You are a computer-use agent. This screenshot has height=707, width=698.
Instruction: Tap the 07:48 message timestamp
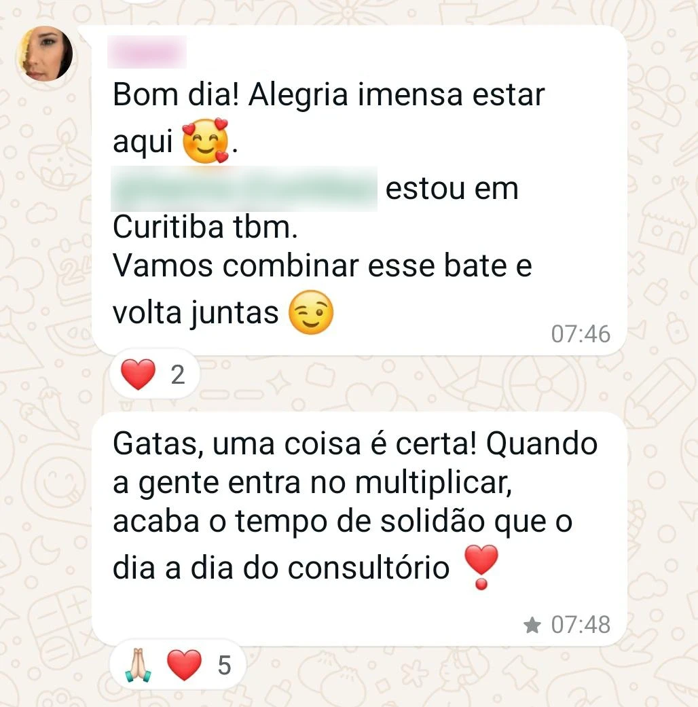coord(581,625)
